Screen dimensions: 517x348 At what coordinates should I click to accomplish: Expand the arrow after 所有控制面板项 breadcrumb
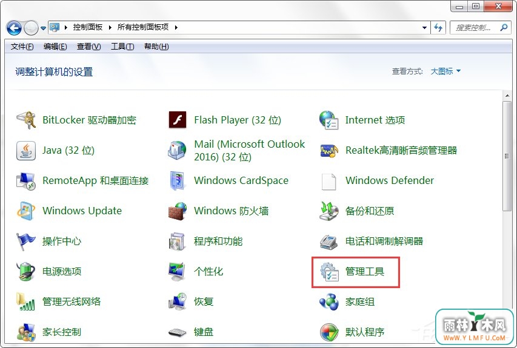176,27
